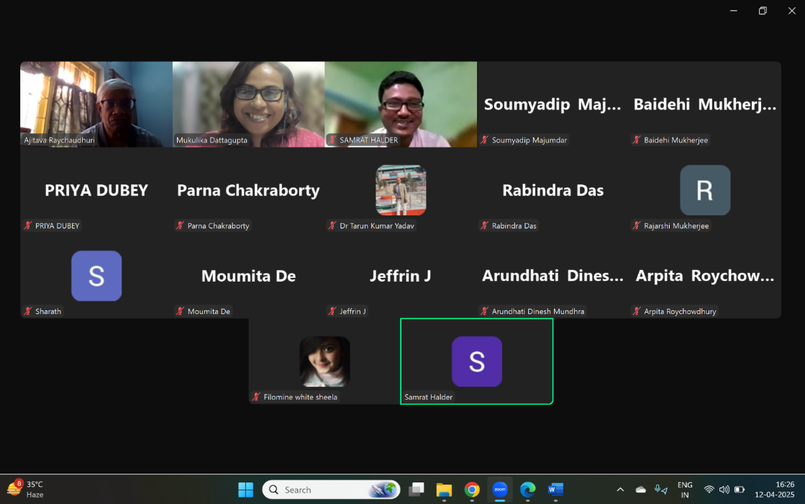
Task: Click the muted mic icon for Moumita De
Action: [180, 311]
